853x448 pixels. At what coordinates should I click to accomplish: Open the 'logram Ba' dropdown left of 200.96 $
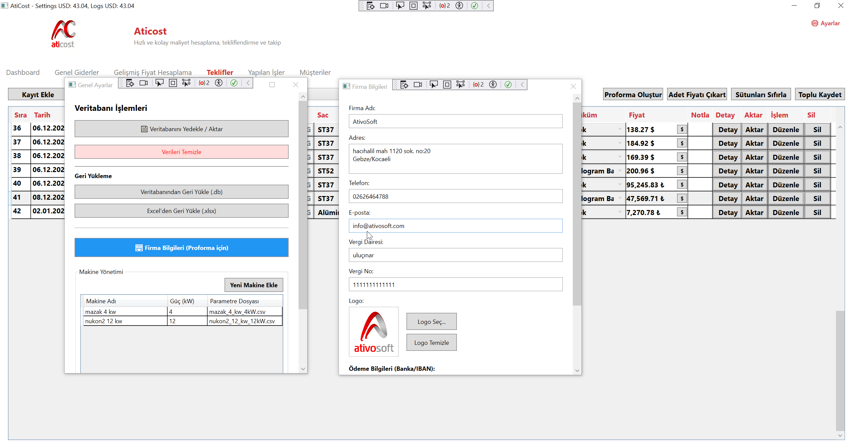pyautogui.click(x=620, y=171)
